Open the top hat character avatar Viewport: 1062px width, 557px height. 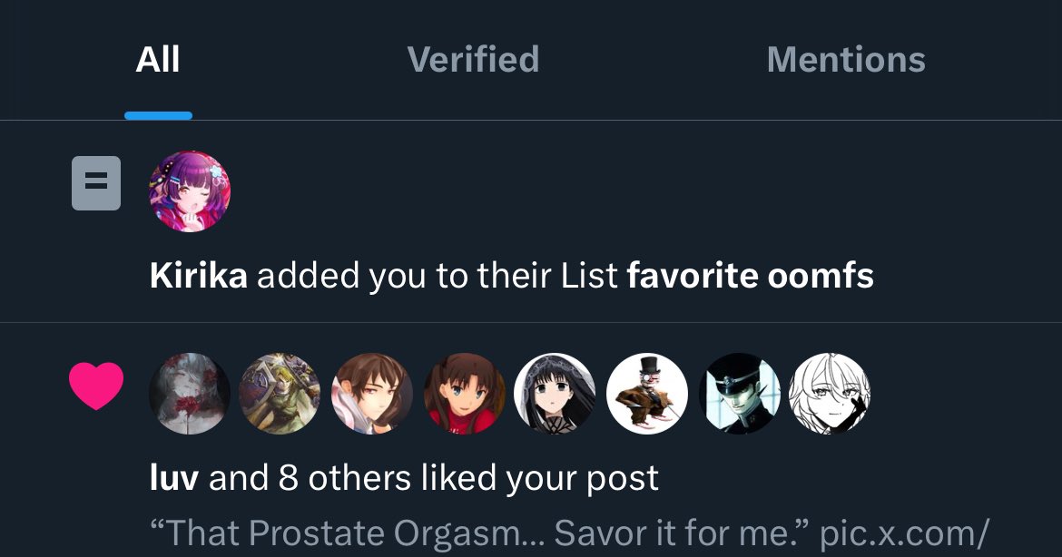point(647,393)
